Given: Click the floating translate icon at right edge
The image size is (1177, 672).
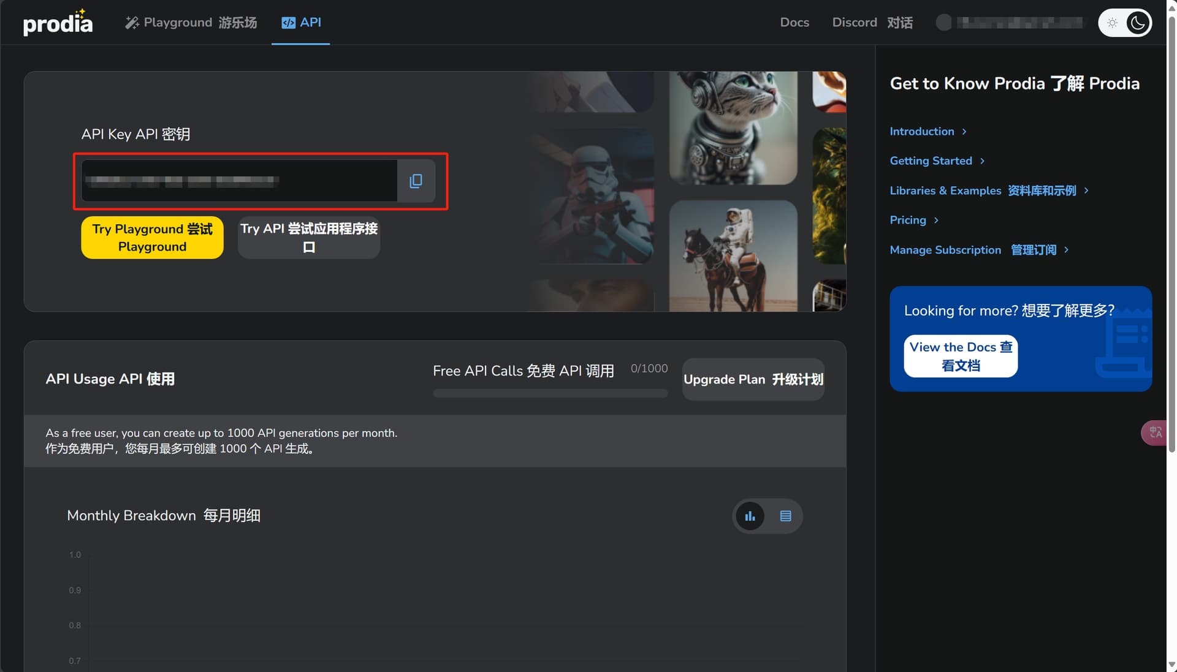Looking at the screenshot, I should pos(1155,432).
